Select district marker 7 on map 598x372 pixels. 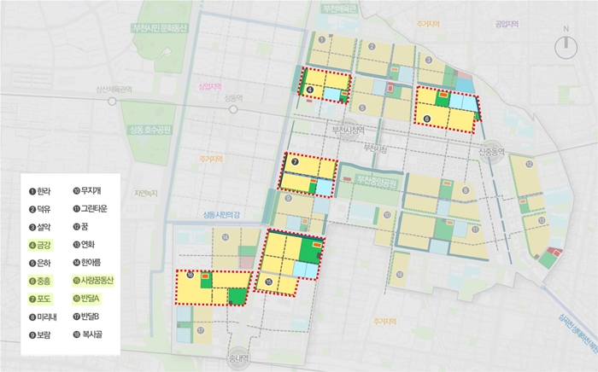pos(295,161)
